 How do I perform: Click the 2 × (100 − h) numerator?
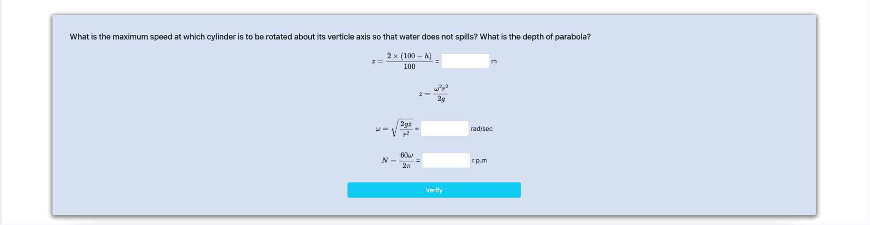click(409, 56)
